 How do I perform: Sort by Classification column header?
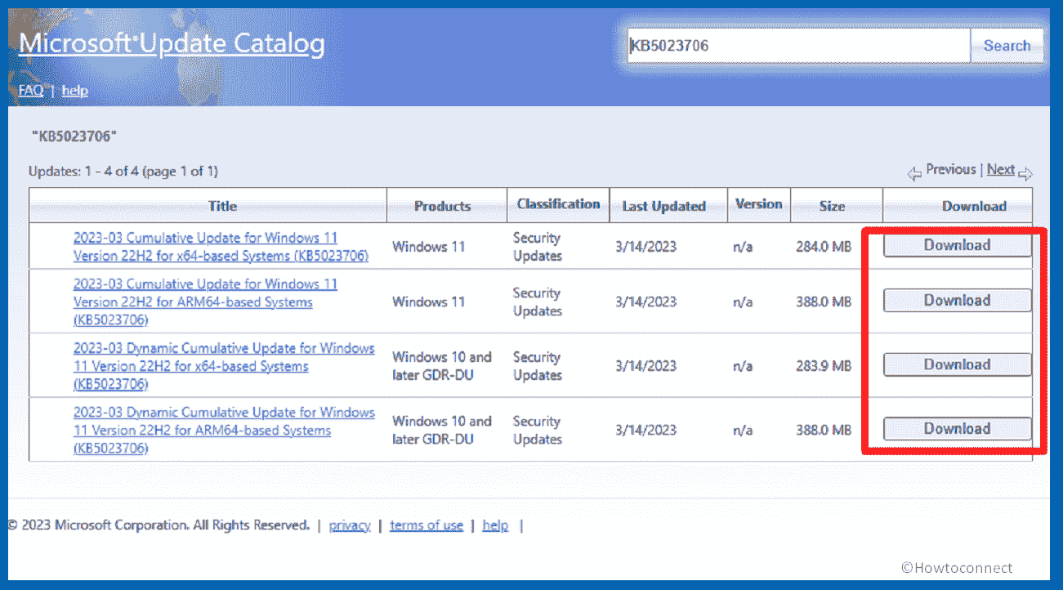[558, 204]
